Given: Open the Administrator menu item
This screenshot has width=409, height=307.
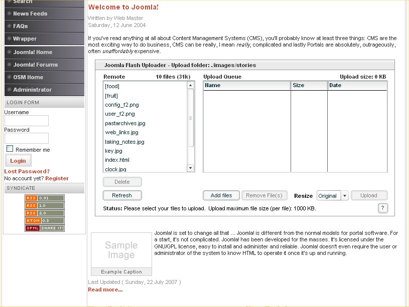Looking at the screenshot, I should pyautogui.click(x=44, y=90).
